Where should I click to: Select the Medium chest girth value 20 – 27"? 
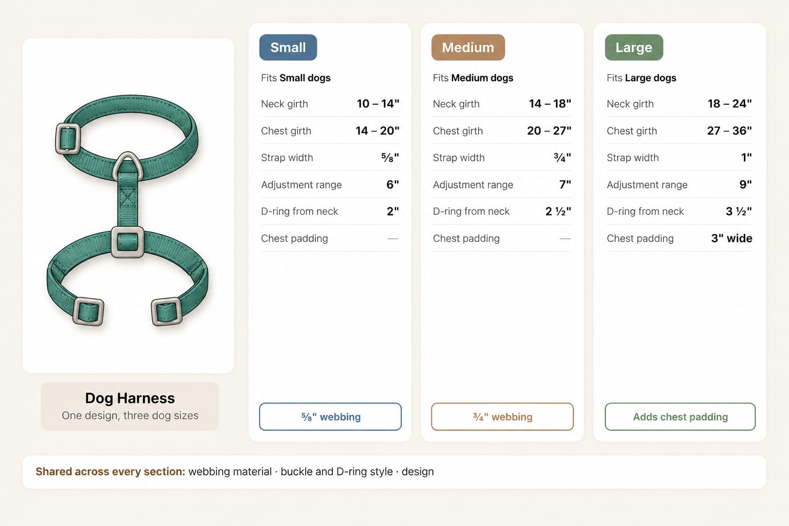[x=549, y=131]
